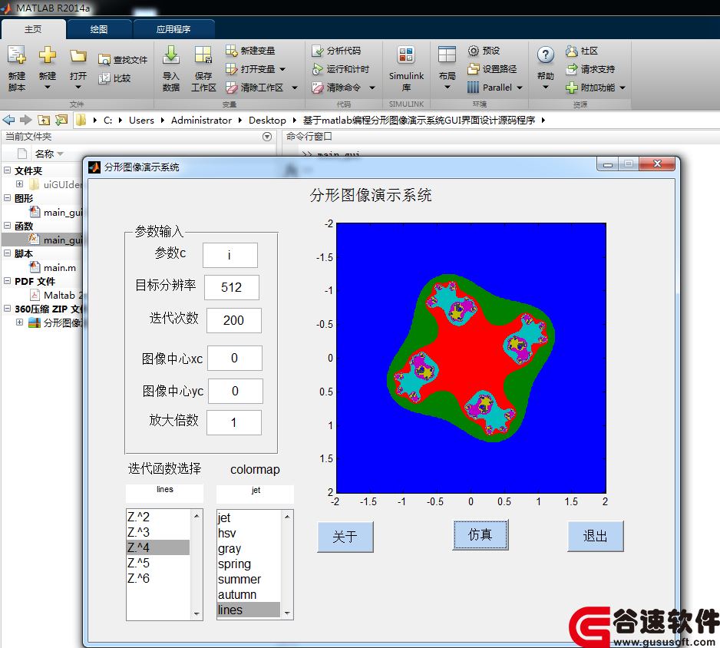The image size is (720, 648).
Task: Expand the uiGUIder folder node
Action: click(x=19, y=183)
